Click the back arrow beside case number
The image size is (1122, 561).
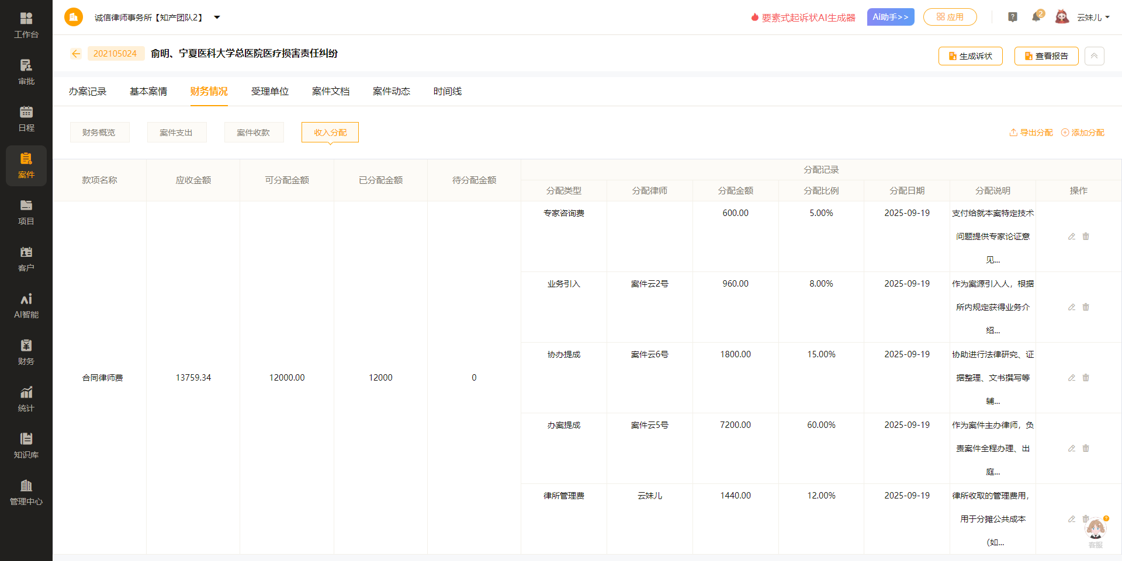pos(76,54)
